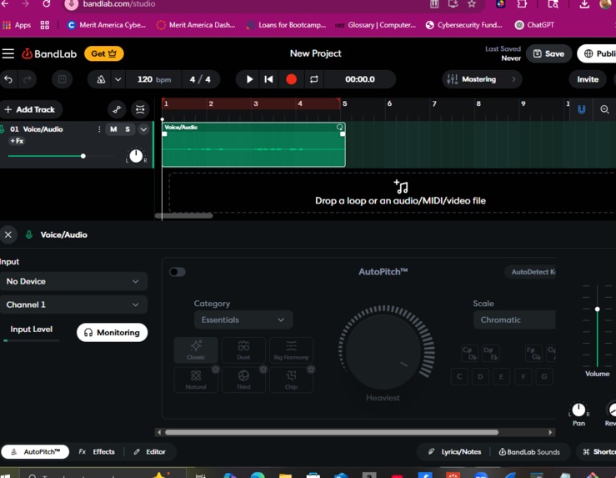Click the automation curve icon near Add Track
This screenshot has height=478, width=616.
117,109
